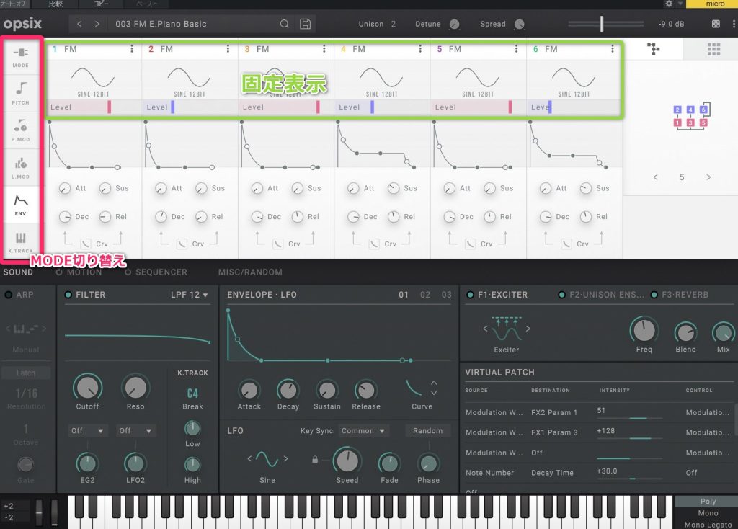This screenshot has height=529, width=738.
Task: Toggle the ARP power button
Action: point(7,295)
